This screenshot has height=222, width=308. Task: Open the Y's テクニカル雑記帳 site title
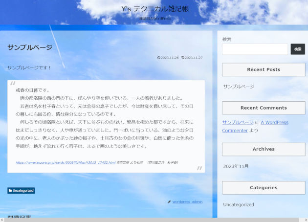click(154, 9)
